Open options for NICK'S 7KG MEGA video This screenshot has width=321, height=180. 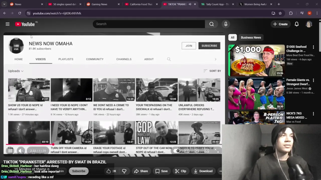tap(313, 114)
